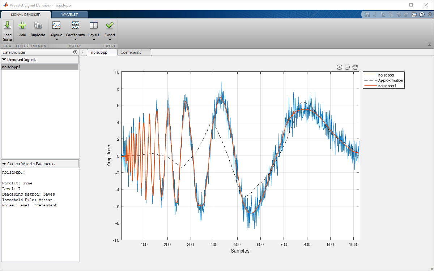Click the switch windows icon
Screen dimensions: 434x271
[414, 15]
